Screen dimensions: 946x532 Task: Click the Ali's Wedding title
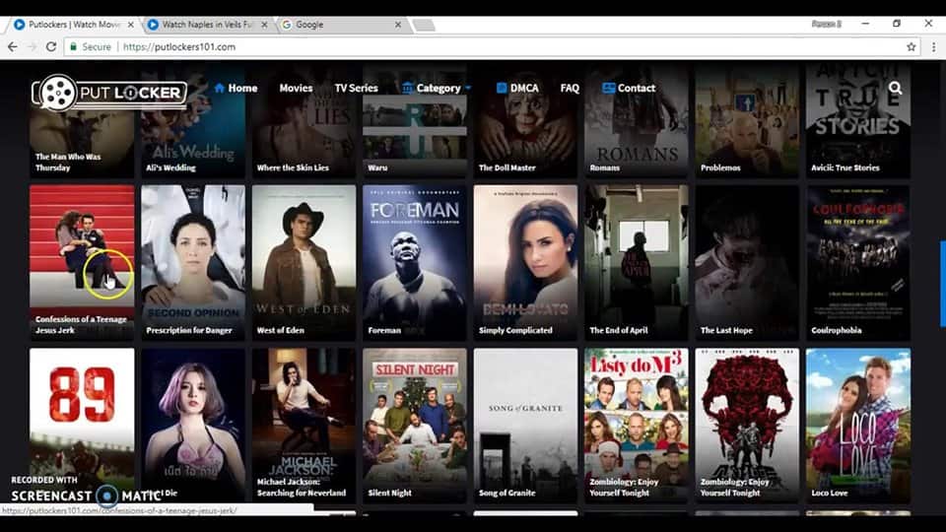(170, 167)
